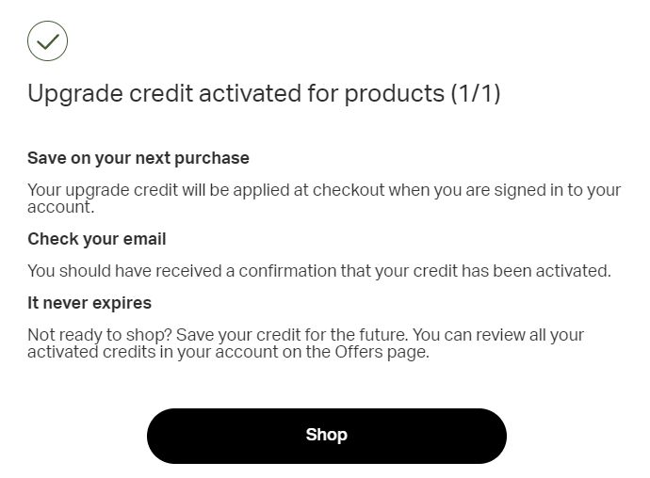The width and height of the screenshot is (650, 478).
Task: Select the 'Save on your next purchase' subheading
Action: point(138,157)
